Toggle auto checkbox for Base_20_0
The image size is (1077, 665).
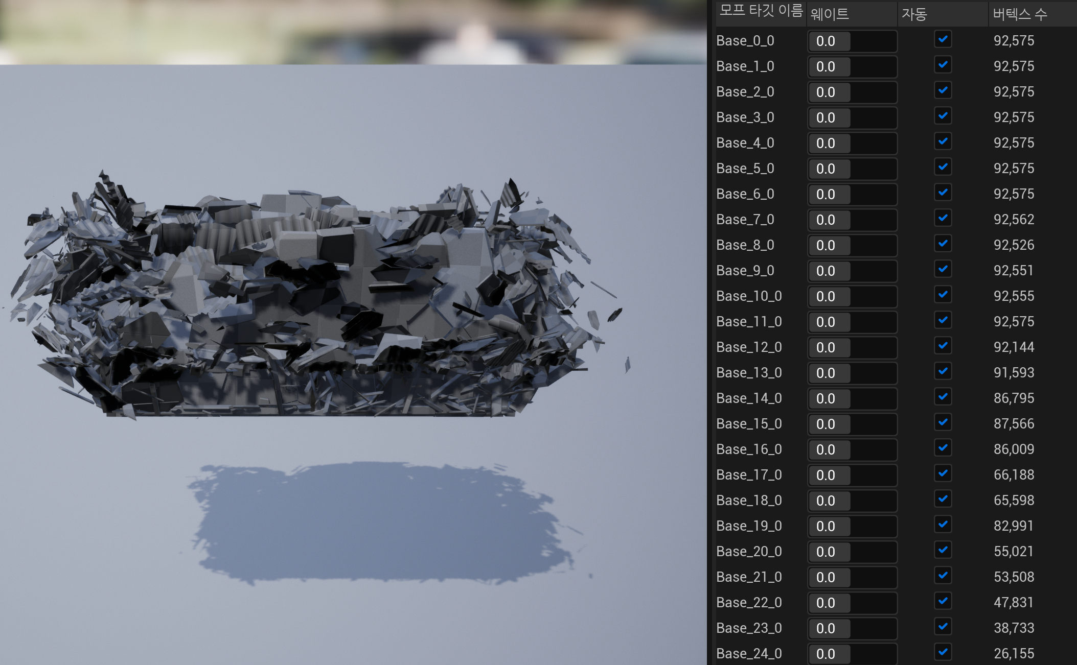pos(943,550)
